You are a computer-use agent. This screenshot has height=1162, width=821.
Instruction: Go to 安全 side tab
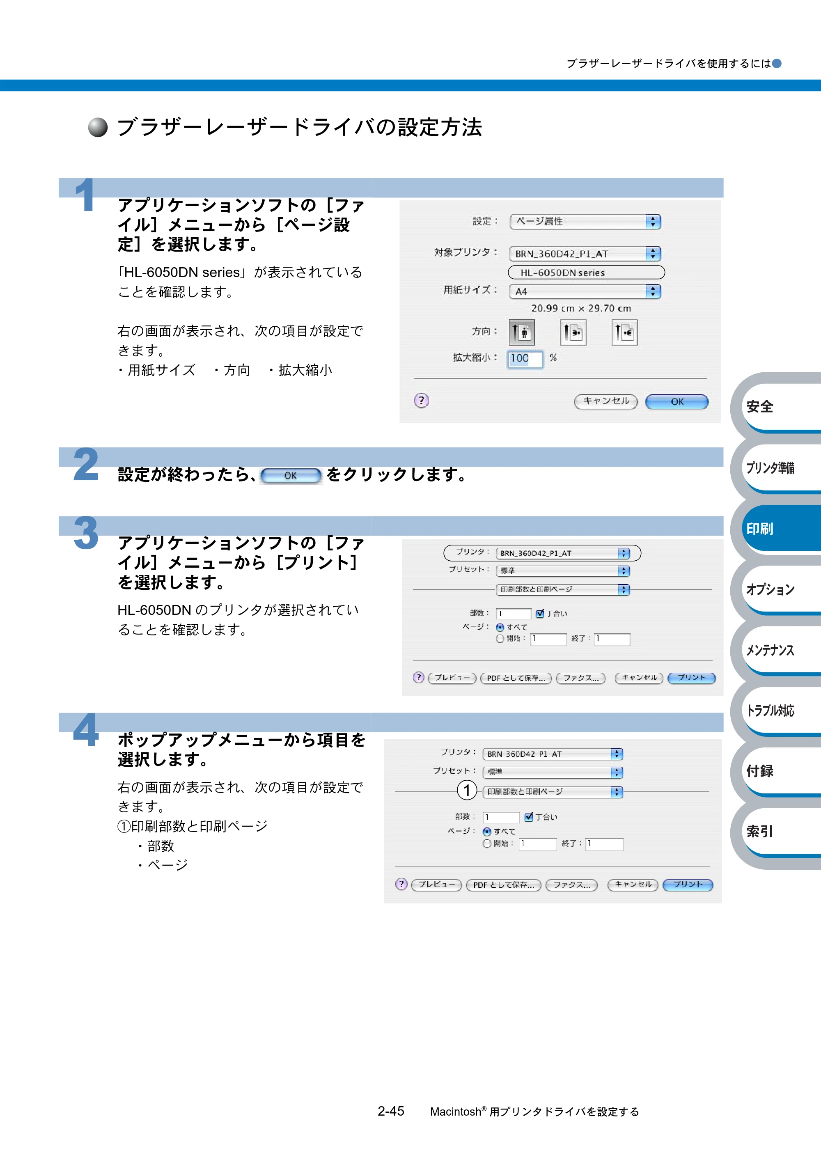click(782, 407)
